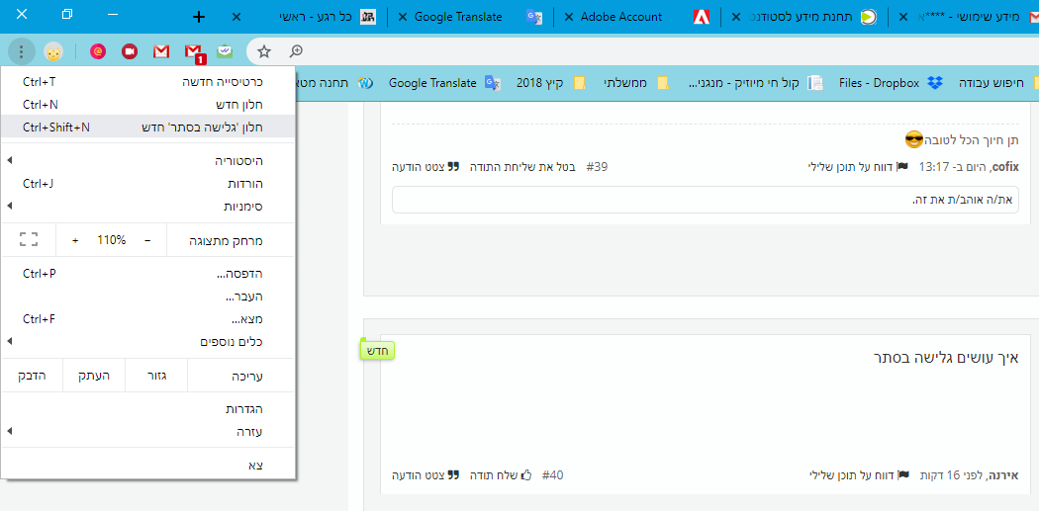Viewport: 1039px width, 511px height.
Task: Close the כל רגע - ראשי tab
Action: pyautogui.click(x=236, y=17)
